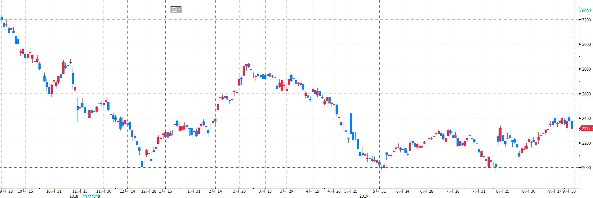Click the 7月 16 date axis label
This screenshot has height=198, width=593.
click(x=453, y=191)
